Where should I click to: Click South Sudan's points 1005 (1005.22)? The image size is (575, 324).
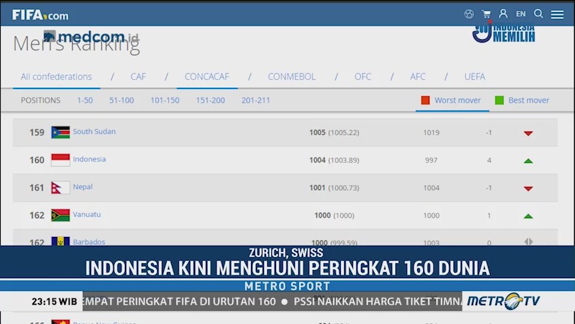pos(334,132)
